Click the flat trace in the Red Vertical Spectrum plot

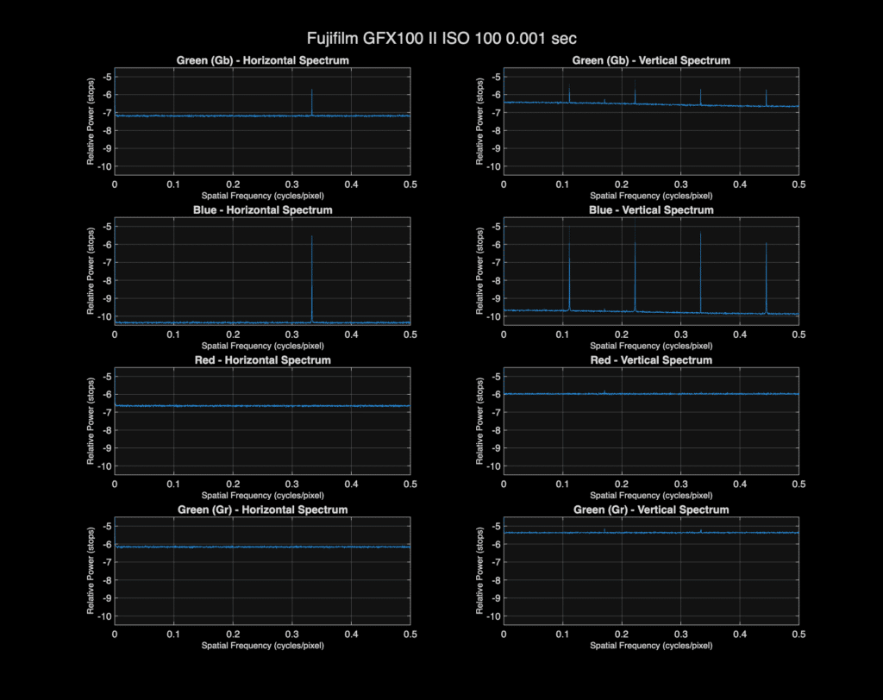click(651, 394)
